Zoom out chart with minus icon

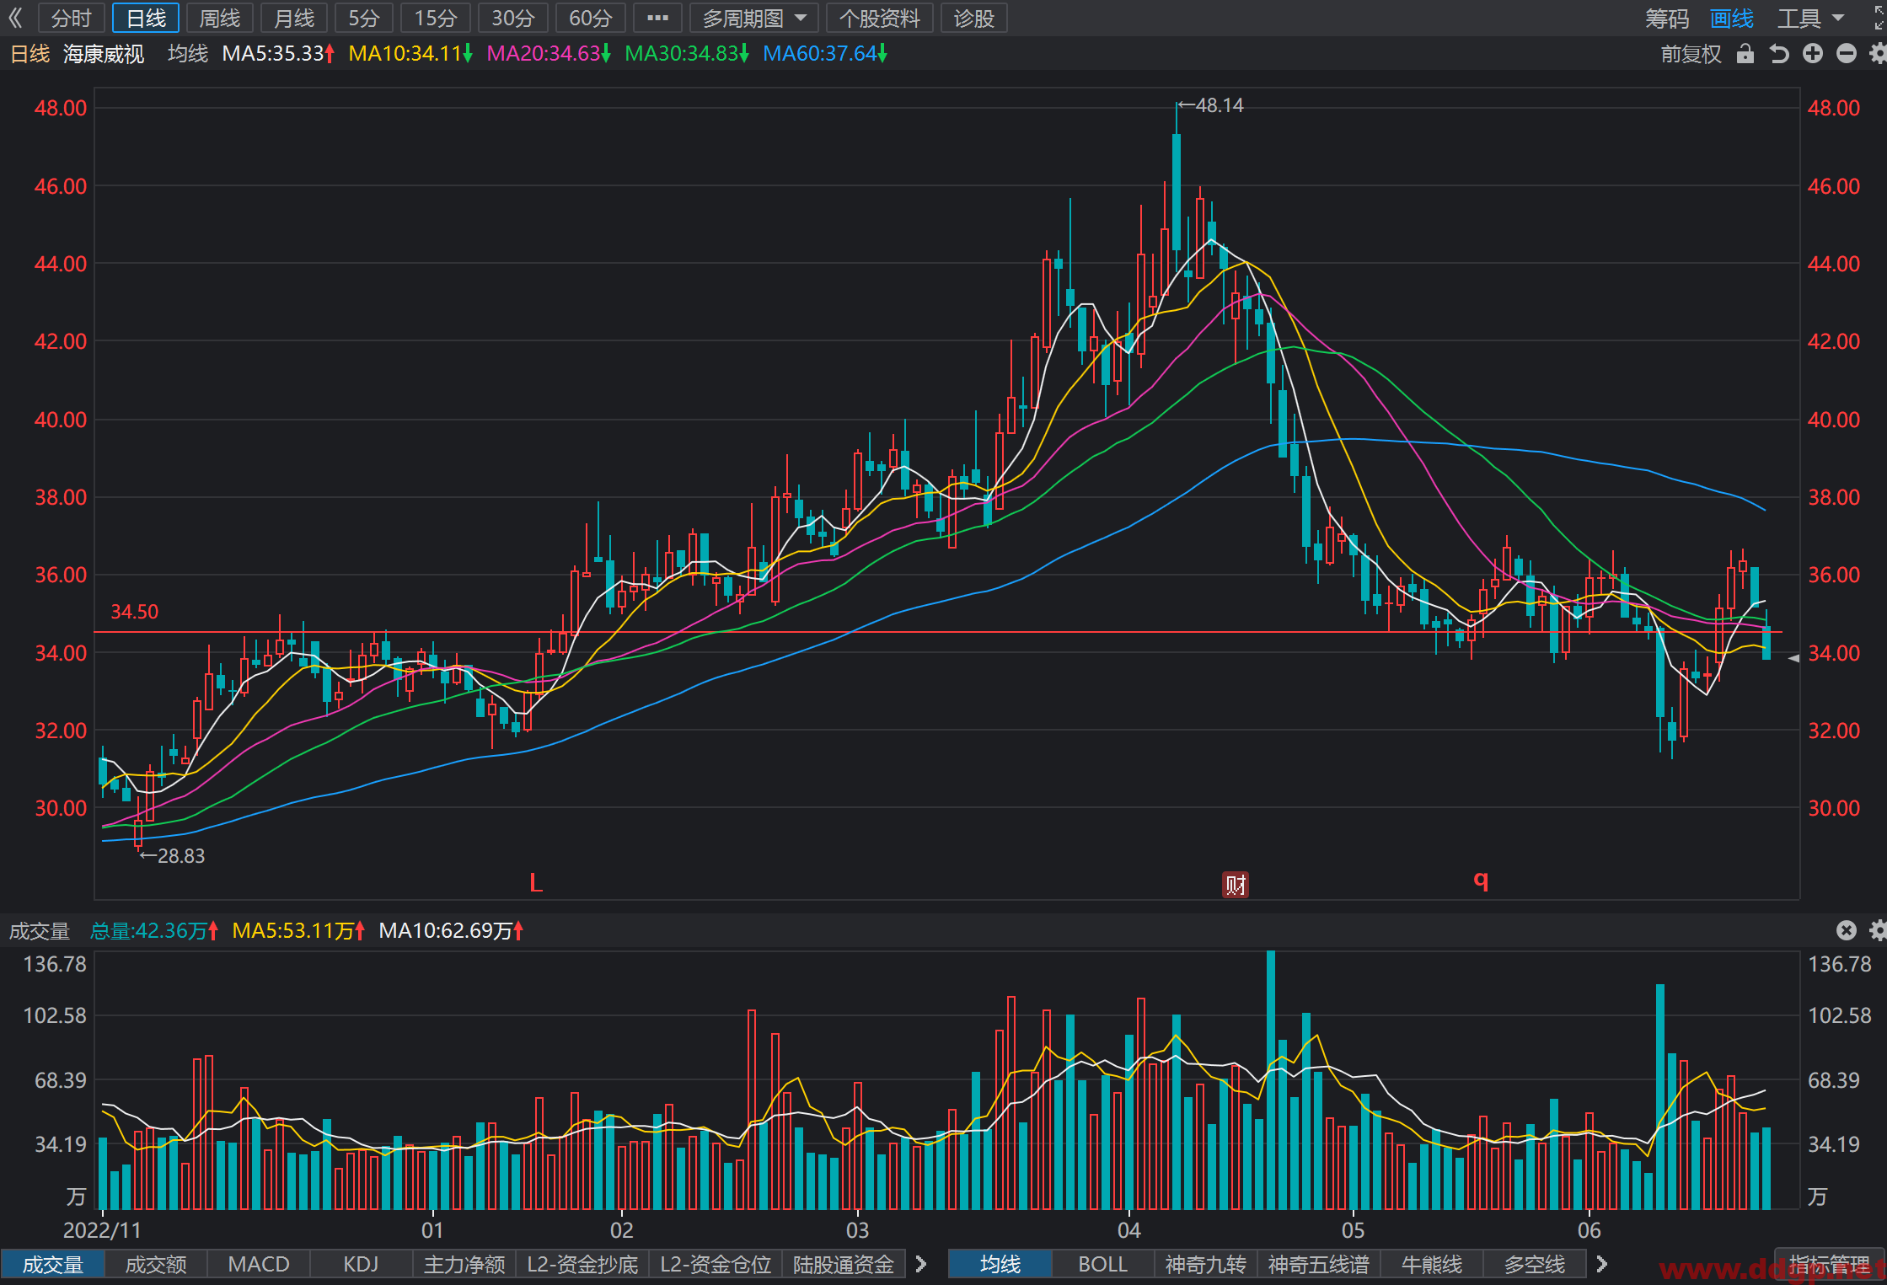pos(1846,54)
